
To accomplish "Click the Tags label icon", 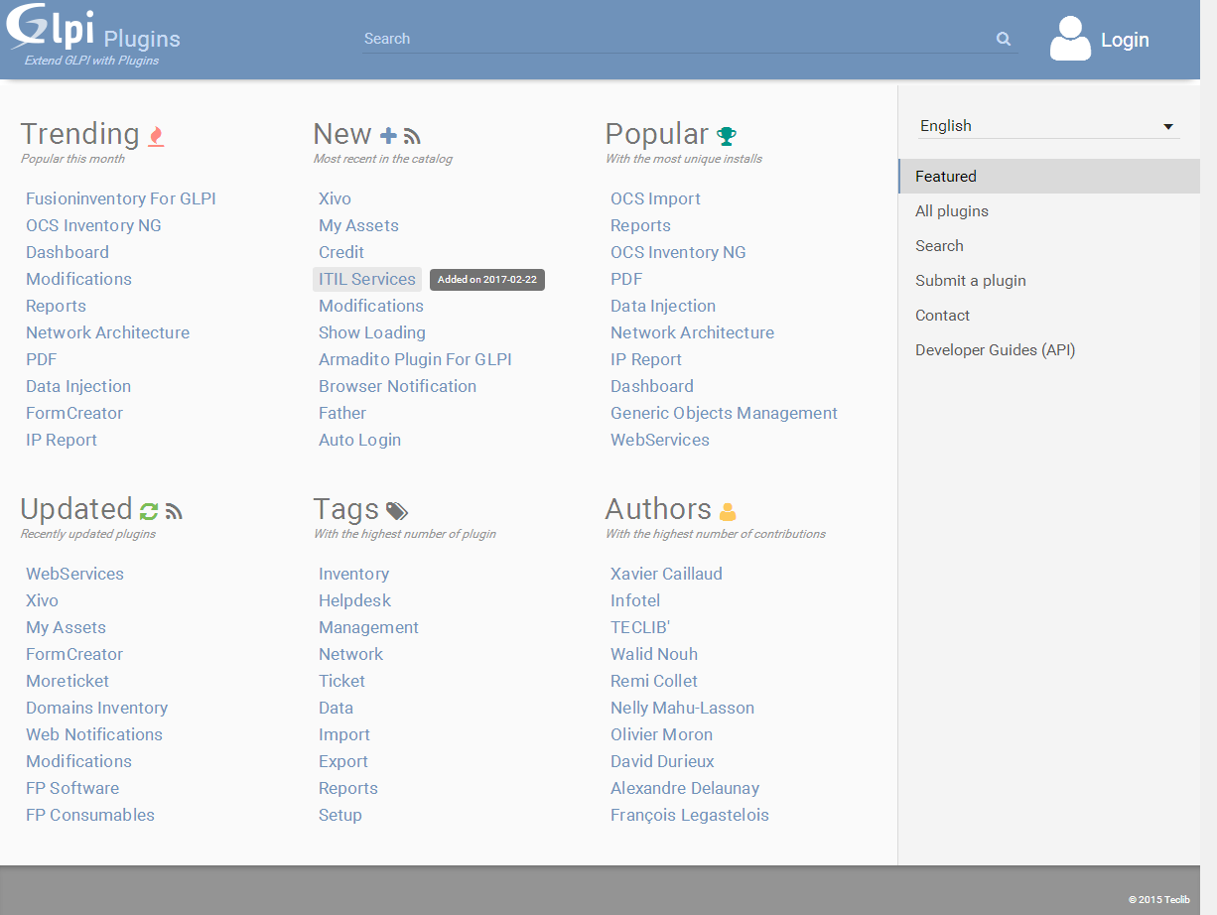I will pyautogui.click(x=397, y=511).
